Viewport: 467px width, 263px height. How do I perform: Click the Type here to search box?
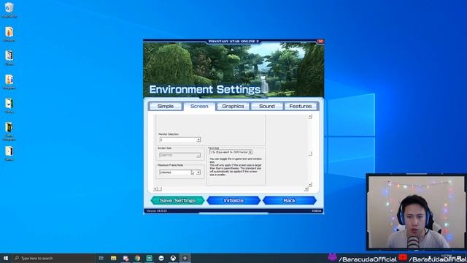[x=53, y=258]
